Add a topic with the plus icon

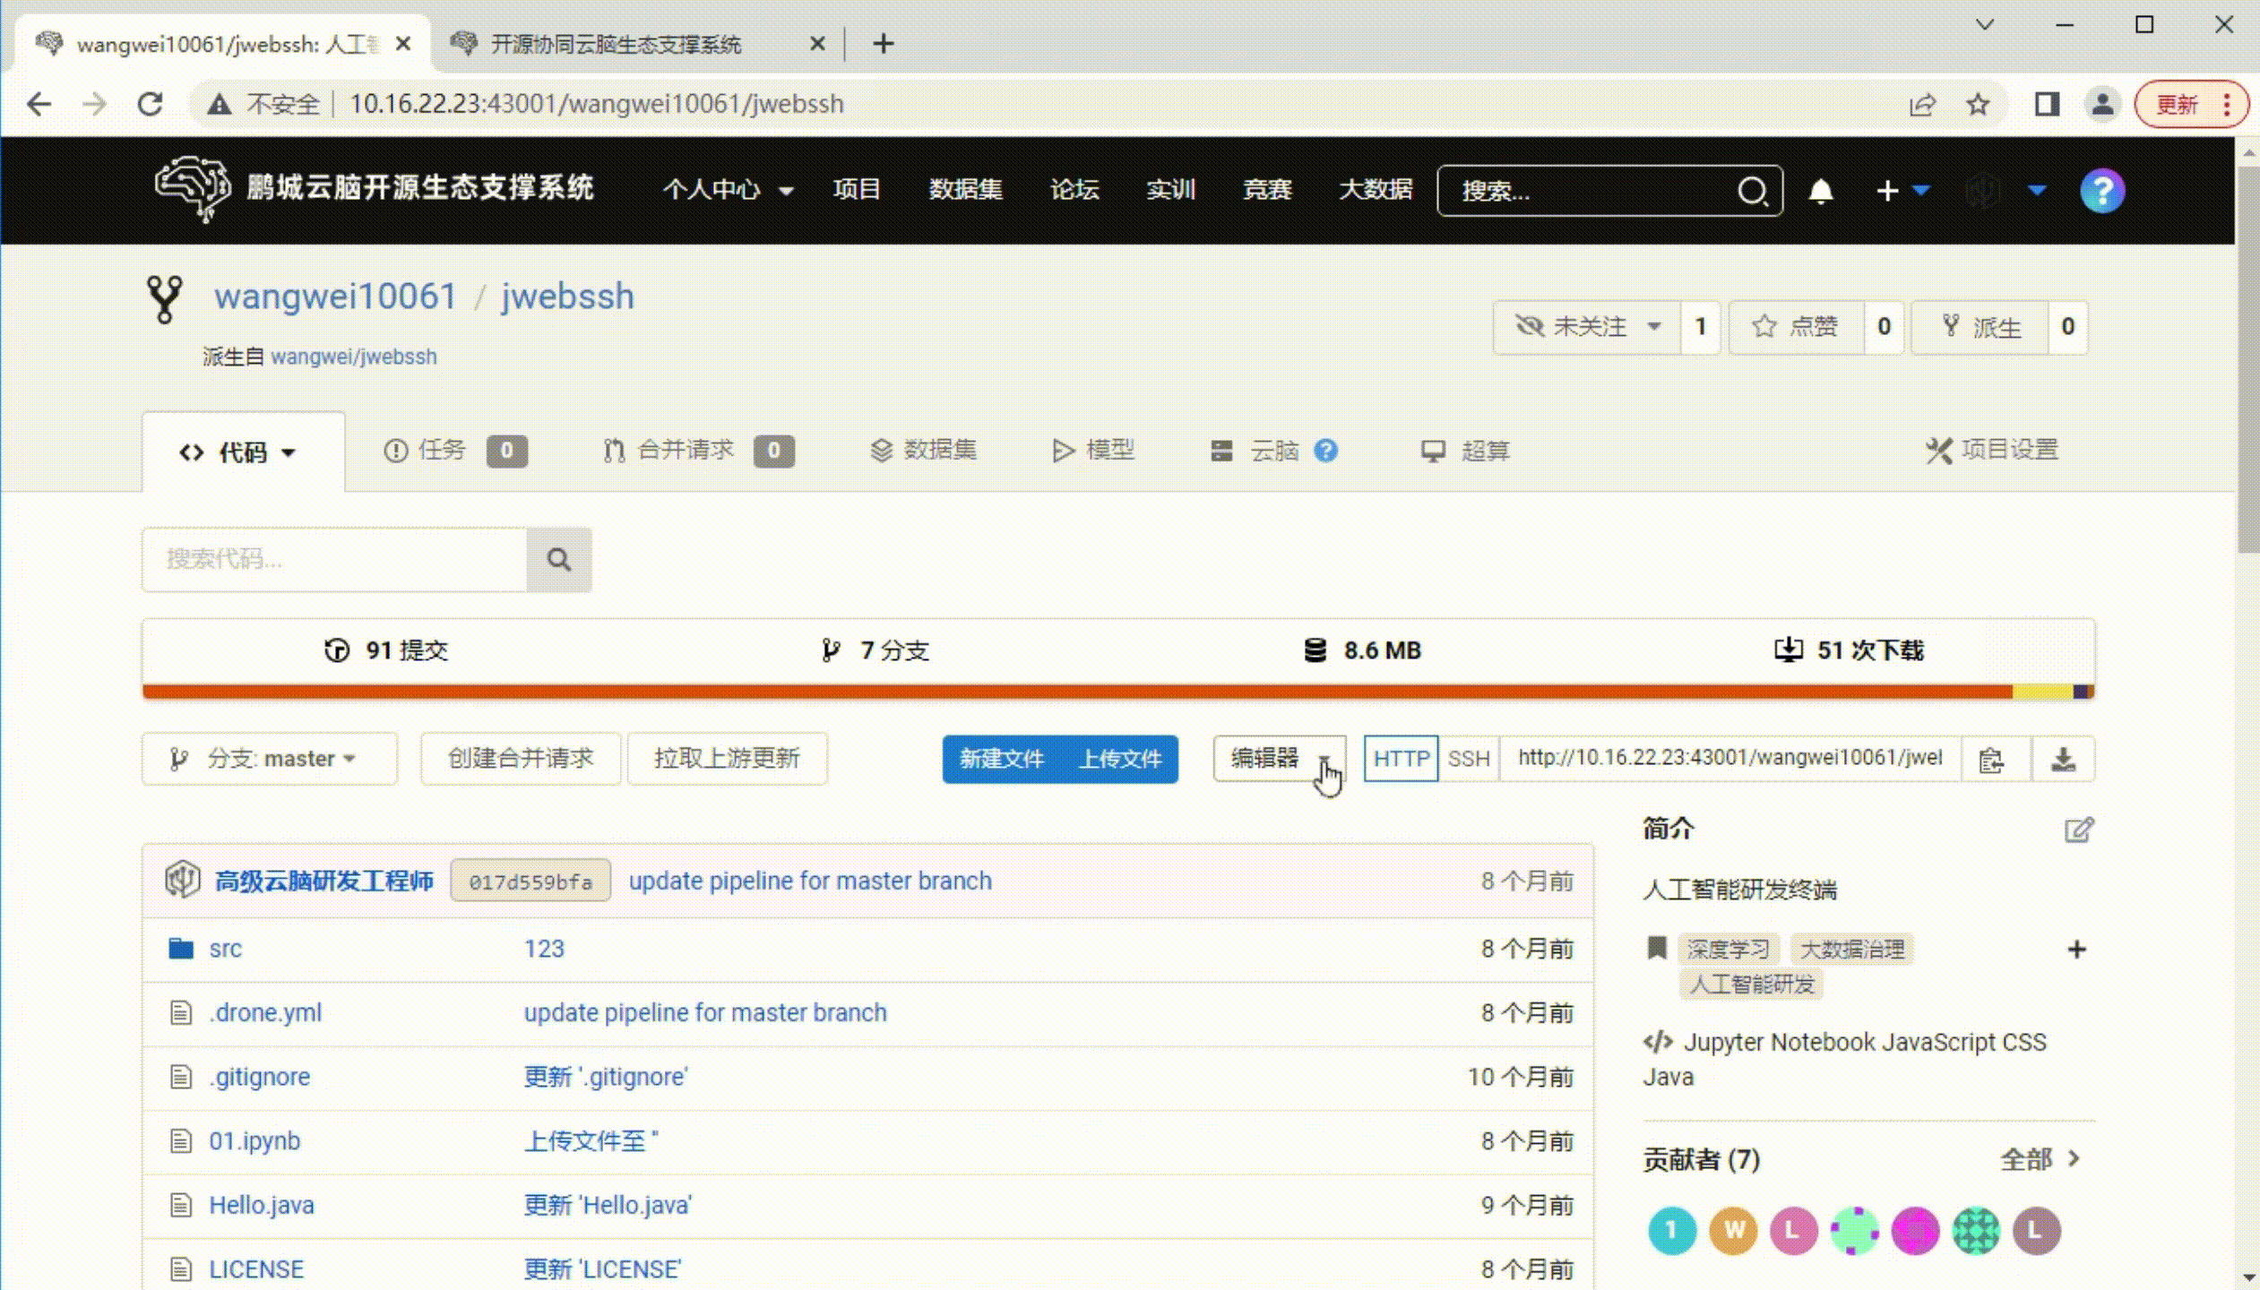coord(2076,949)
